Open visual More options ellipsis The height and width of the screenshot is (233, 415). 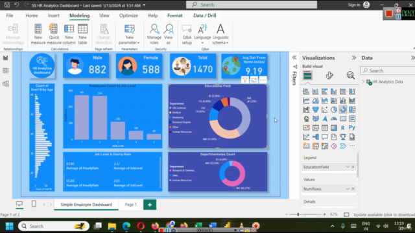263,80
